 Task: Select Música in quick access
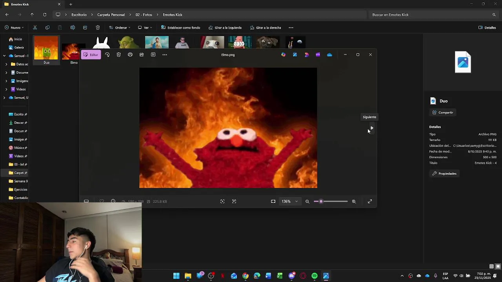point(18,148)
